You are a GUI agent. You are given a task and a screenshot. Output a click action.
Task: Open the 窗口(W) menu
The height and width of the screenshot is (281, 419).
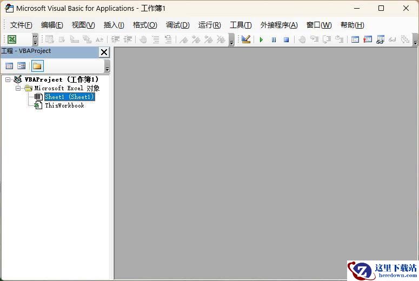coord(319,25)
